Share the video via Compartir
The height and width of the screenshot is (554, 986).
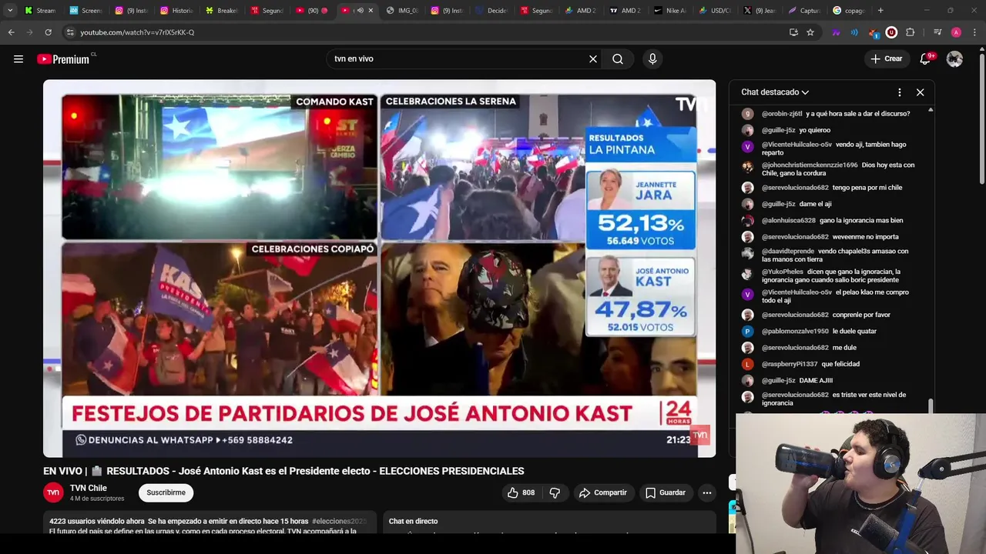pos(602,492)
